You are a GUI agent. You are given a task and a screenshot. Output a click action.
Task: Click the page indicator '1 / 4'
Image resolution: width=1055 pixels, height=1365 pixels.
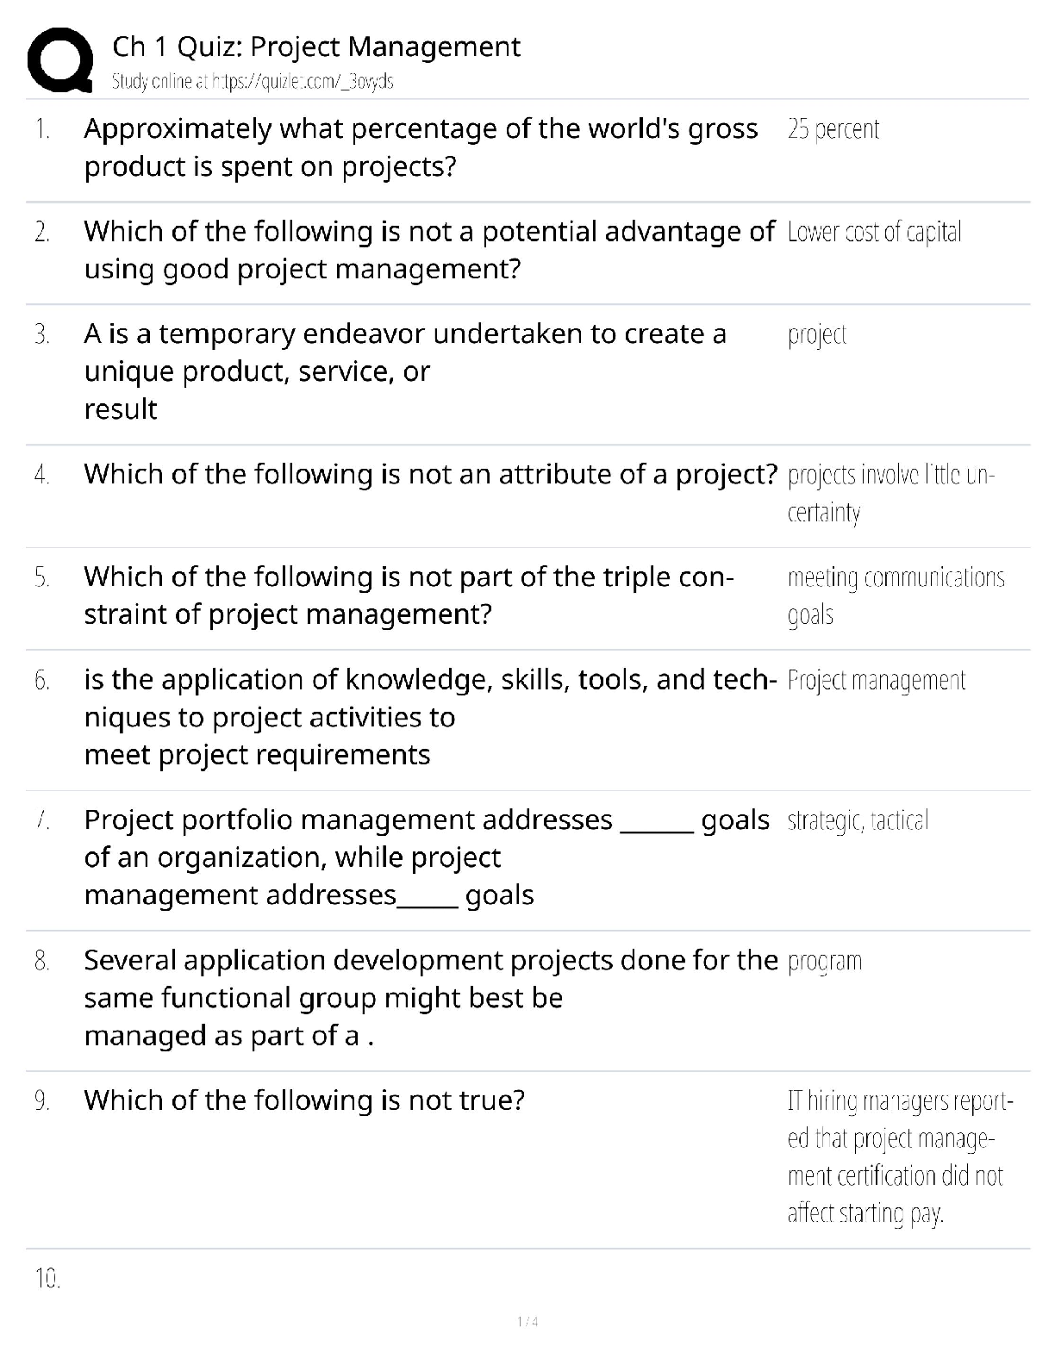pos(527,1322)
